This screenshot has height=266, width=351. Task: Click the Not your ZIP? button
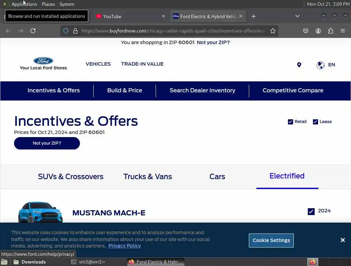pyautogui.click(x=47, y=143)
